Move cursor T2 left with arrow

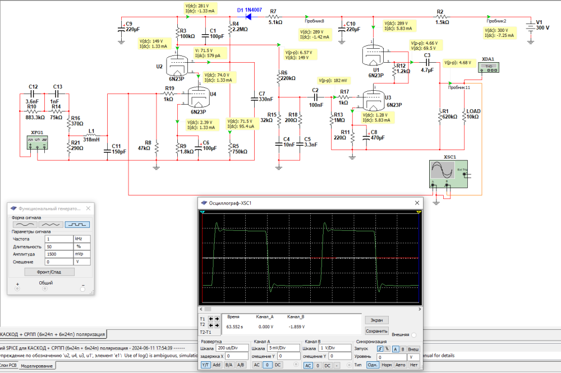point(211,325)
